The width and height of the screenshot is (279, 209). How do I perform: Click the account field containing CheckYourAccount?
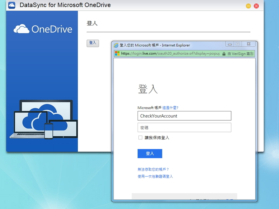[184, 116]
